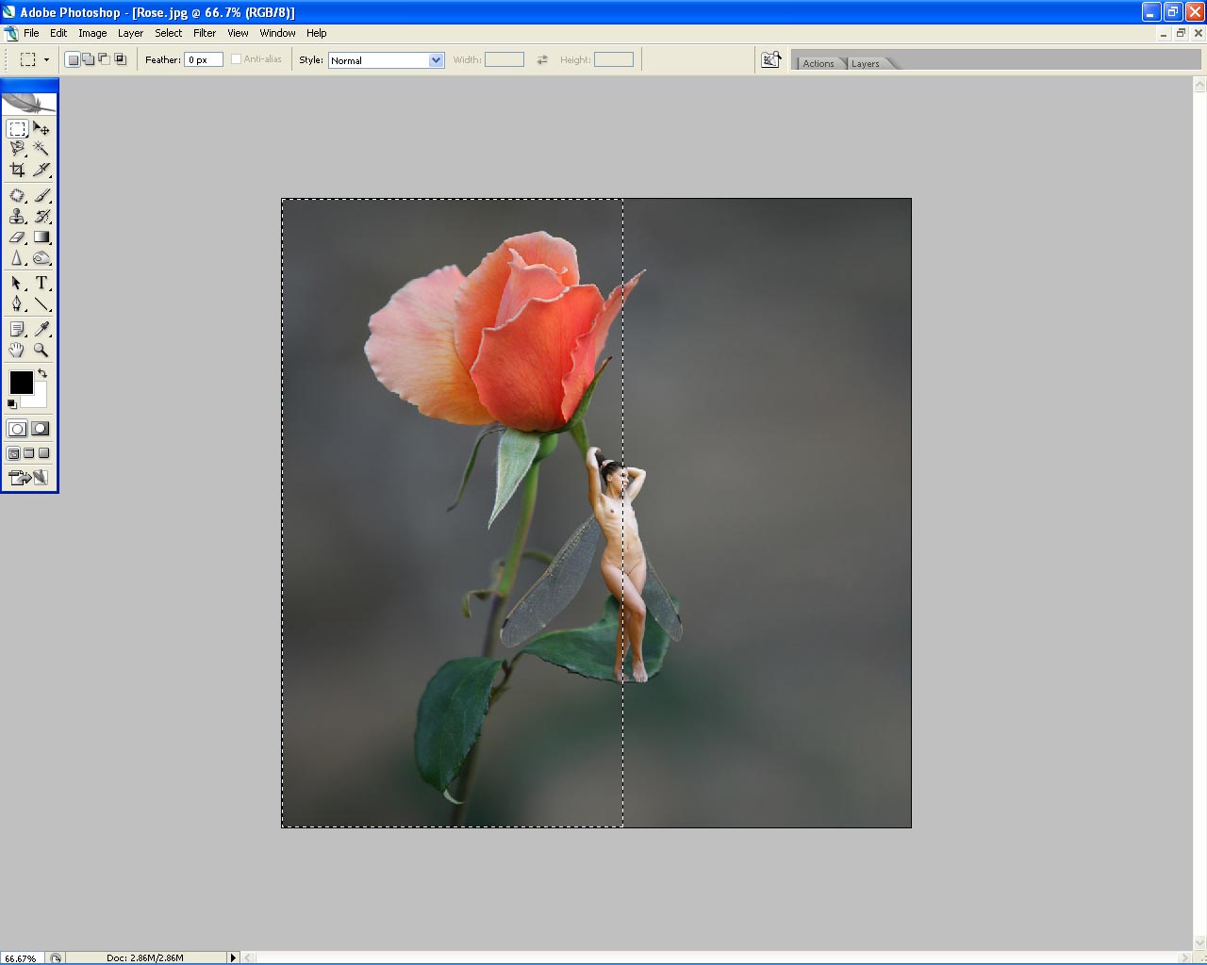Select the Clone Stamp tool

click(17, 216)
